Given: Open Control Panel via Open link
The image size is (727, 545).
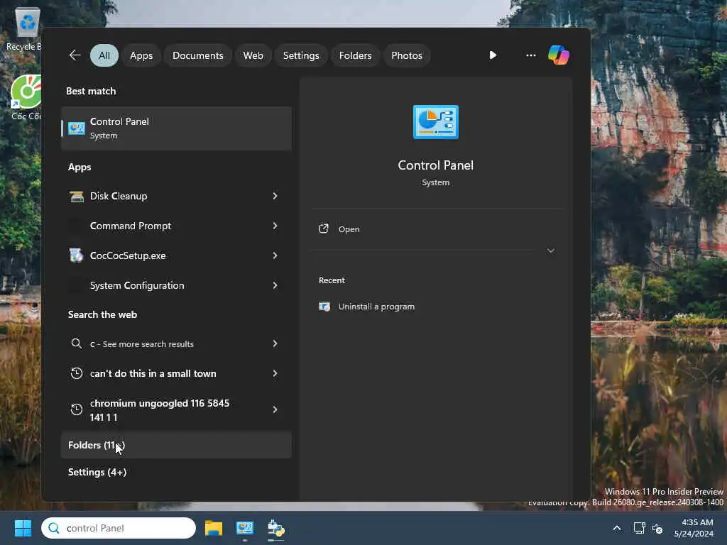Looking at the screenshot, I should pos(349,229).
